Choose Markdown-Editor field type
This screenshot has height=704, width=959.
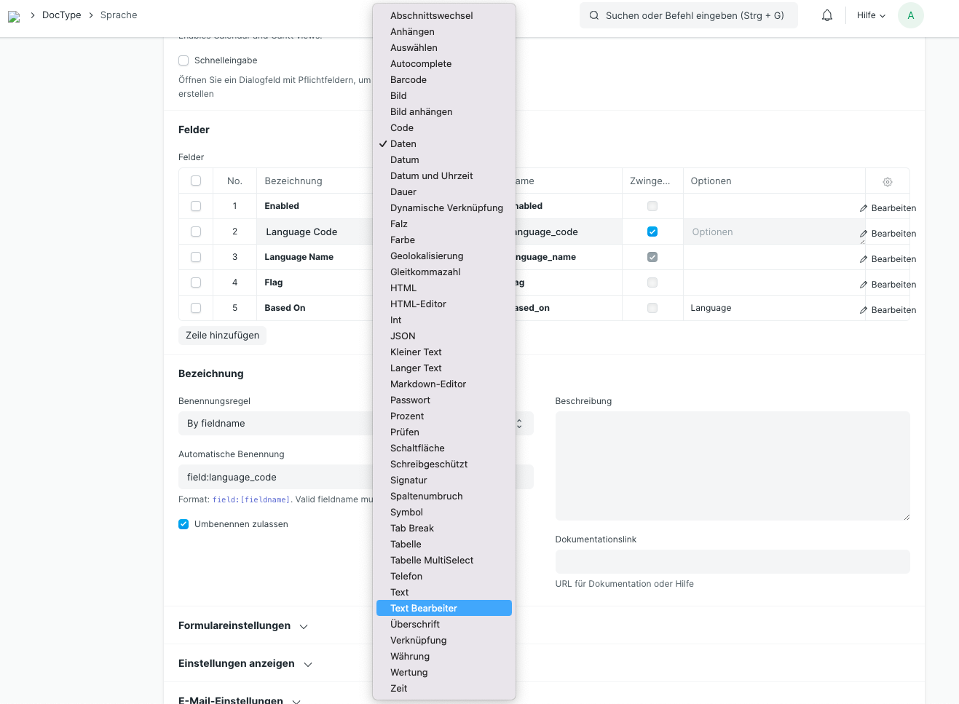click(444, 384)
